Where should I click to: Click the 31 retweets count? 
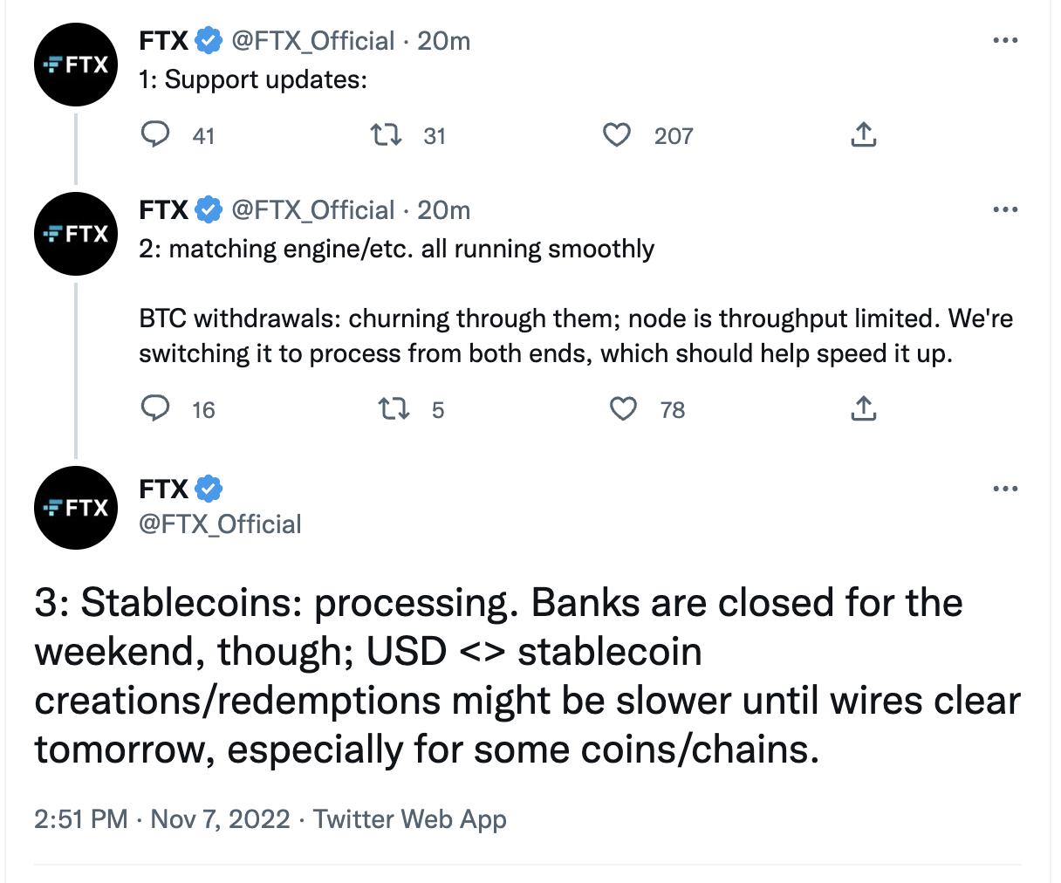435,137
